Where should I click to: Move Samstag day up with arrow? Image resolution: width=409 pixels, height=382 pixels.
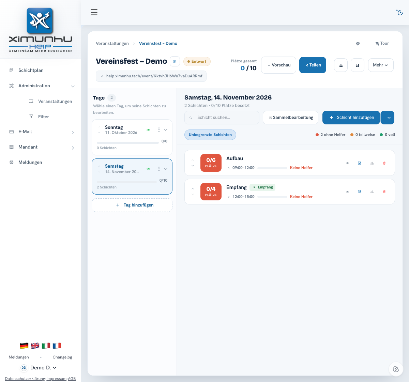tap(100, 166)
